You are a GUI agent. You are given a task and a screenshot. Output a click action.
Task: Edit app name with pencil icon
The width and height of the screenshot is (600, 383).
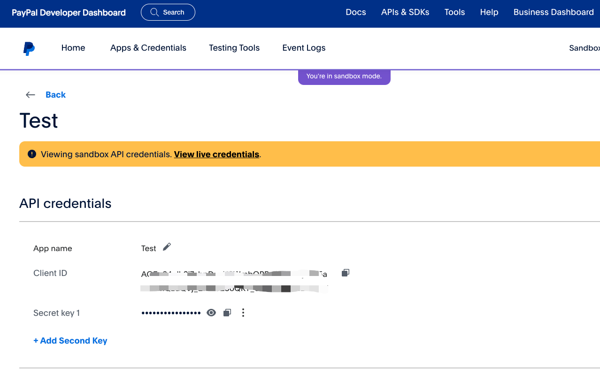(167, 247)
